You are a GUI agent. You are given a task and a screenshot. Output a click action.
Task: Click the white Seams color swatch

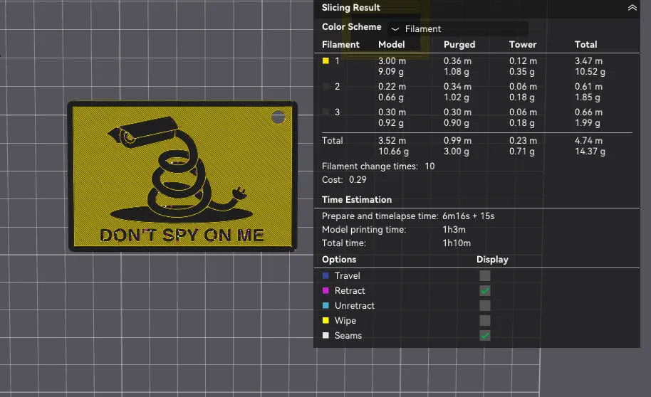(325, 335)
